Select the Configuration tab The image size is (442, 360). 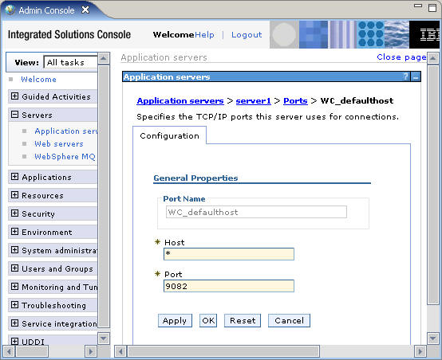169,135
